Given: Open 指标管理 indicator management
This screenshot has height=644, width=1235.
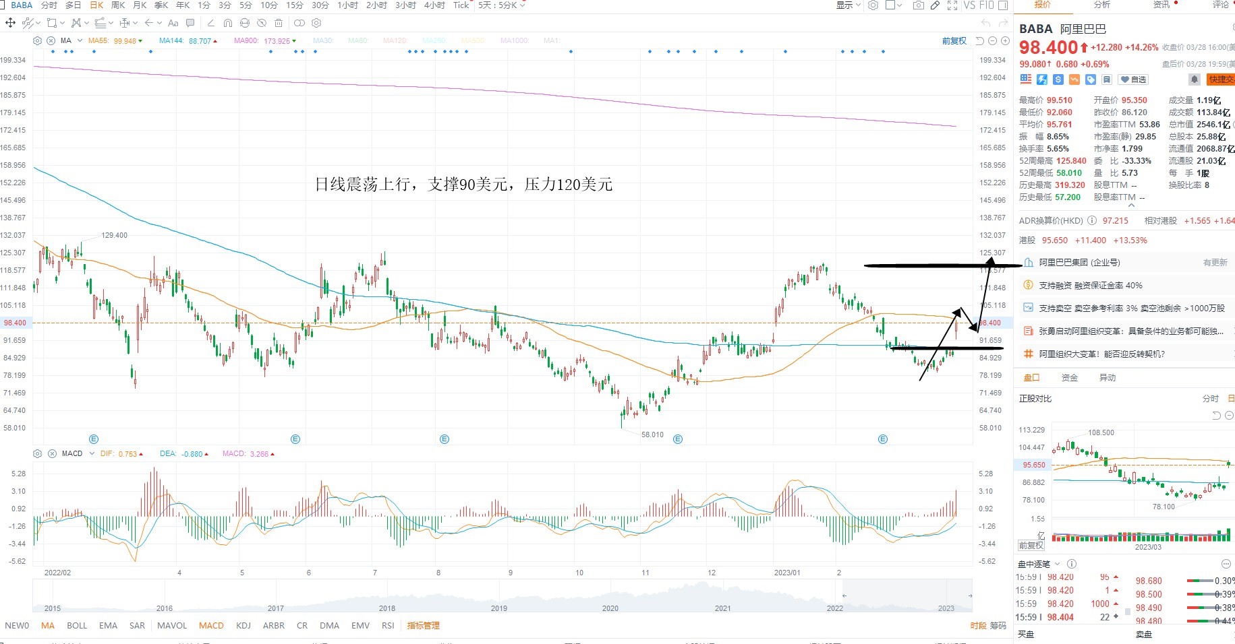Looking at the screenshot, I should tap(423, 625).
